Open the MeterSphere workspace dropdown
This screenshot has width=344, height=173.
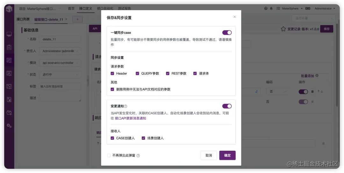coord(292,9)
